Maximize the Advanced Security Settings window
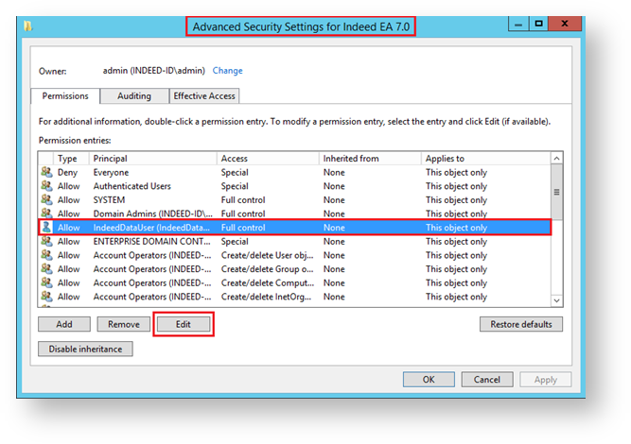The height and width of the screenshot is (444, 631). (x=539, y=25)
